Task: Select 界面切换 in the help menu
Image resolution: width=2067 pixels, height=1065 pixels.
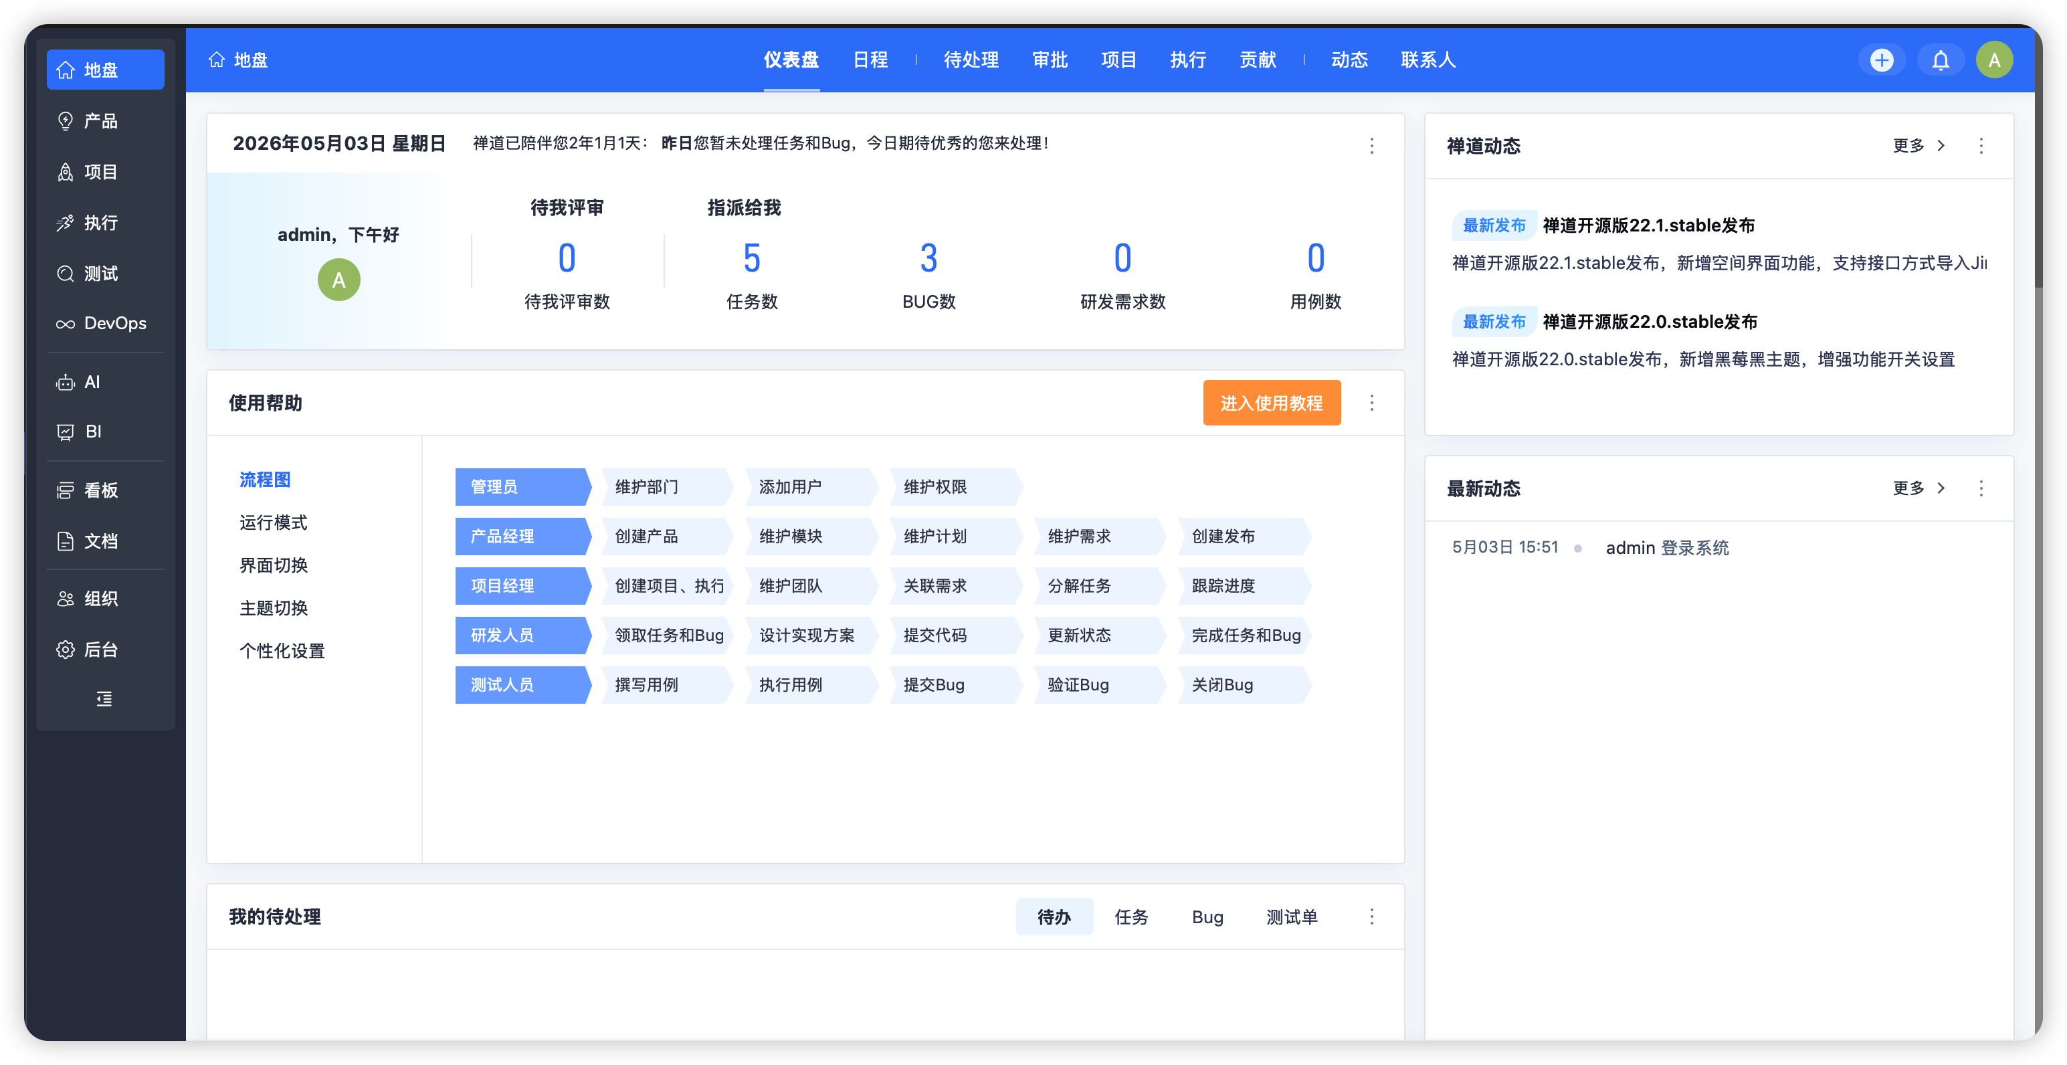Action: point(273,566)
